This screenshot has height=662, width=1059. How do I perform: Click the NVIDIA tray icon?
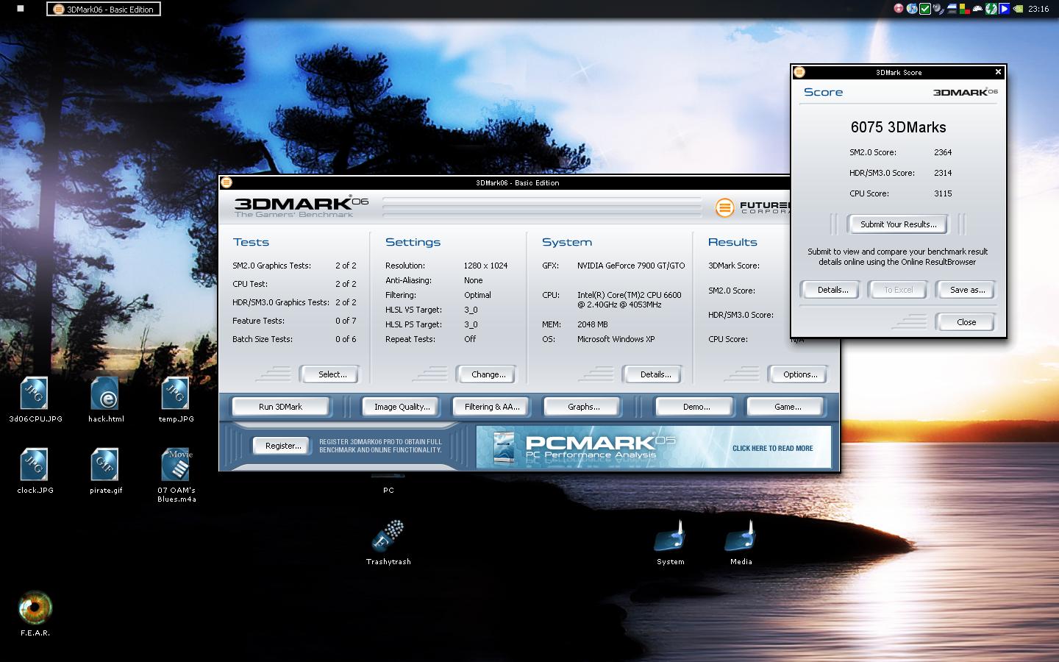click(x=1018, y=9)
